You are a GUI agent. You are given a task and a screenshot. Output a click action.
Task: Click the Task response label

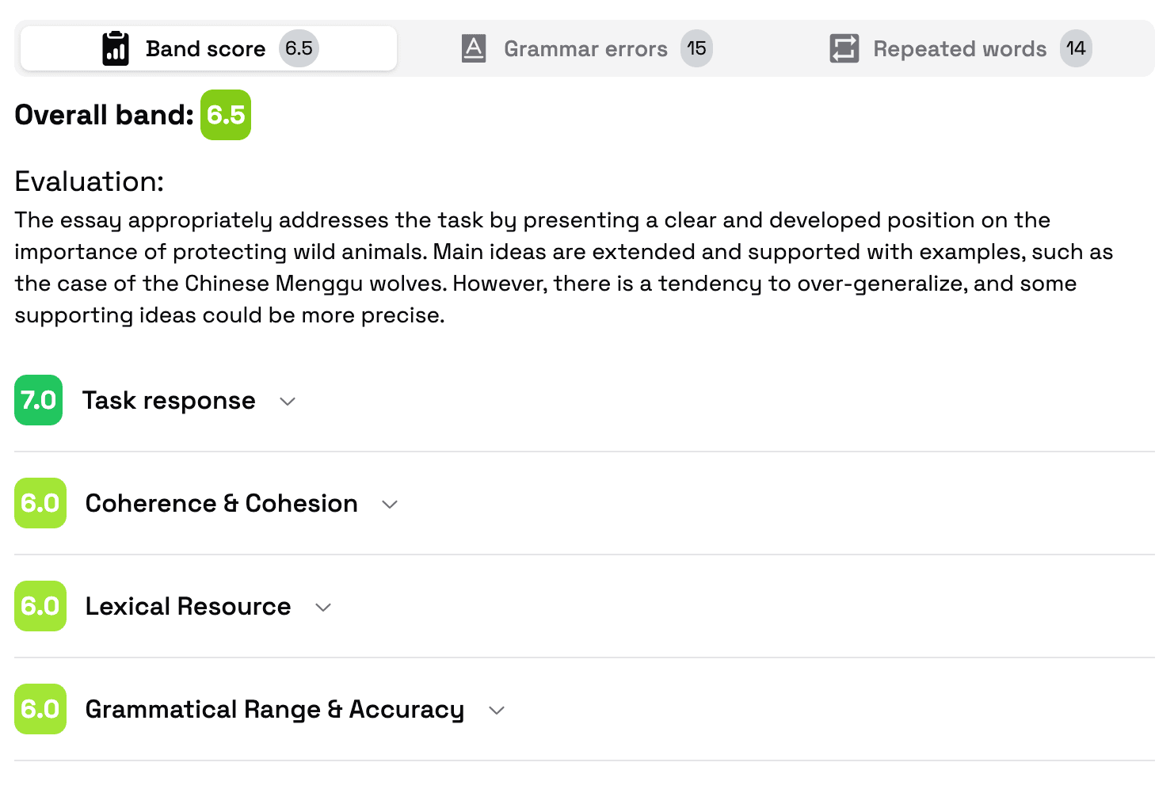pos(169,400)
